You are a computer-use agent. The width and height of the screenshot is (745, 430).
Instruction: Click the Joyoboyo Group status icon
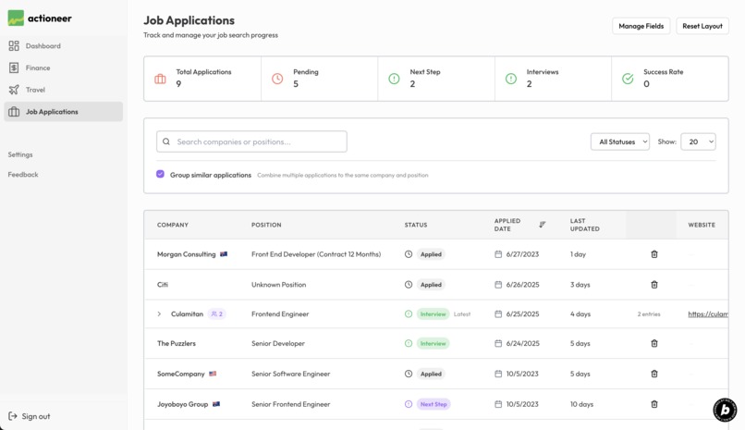409,404
